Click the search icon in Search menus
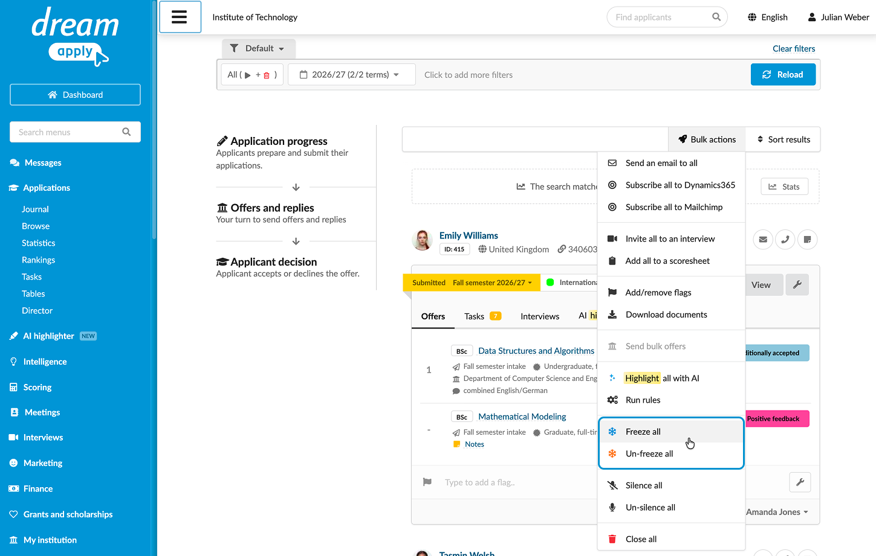 [x=126, y=132]
